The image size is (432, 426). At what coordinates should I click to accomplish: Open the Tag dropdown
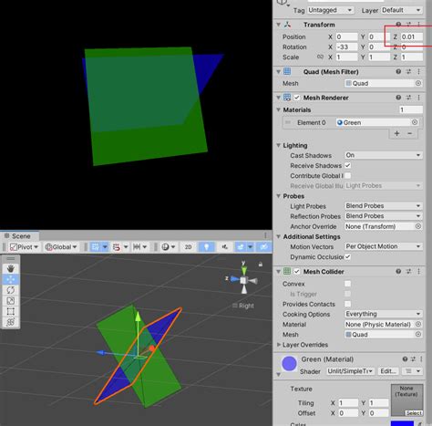(x=331, y=10)
